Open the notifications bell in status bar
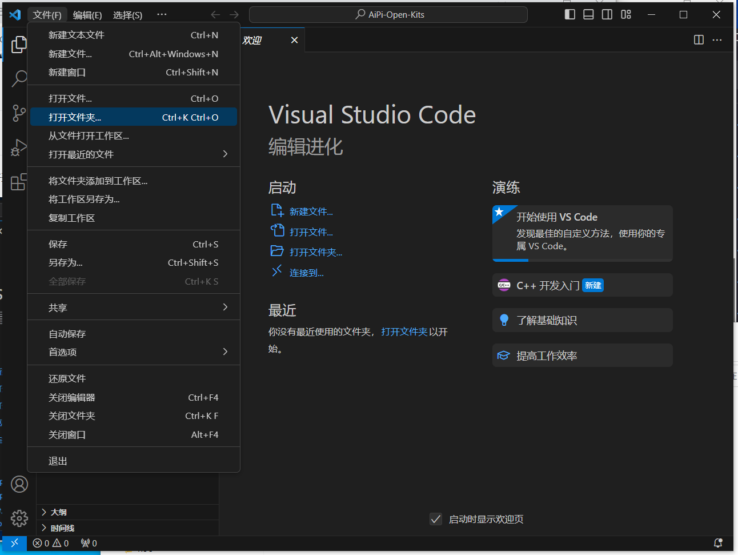The width and height of the screenshot is (738, 555). pos(718,543)
